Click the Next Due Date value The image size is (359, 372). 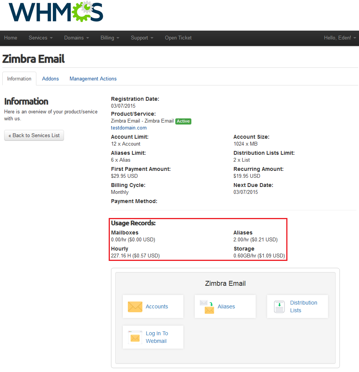(245, 192)
